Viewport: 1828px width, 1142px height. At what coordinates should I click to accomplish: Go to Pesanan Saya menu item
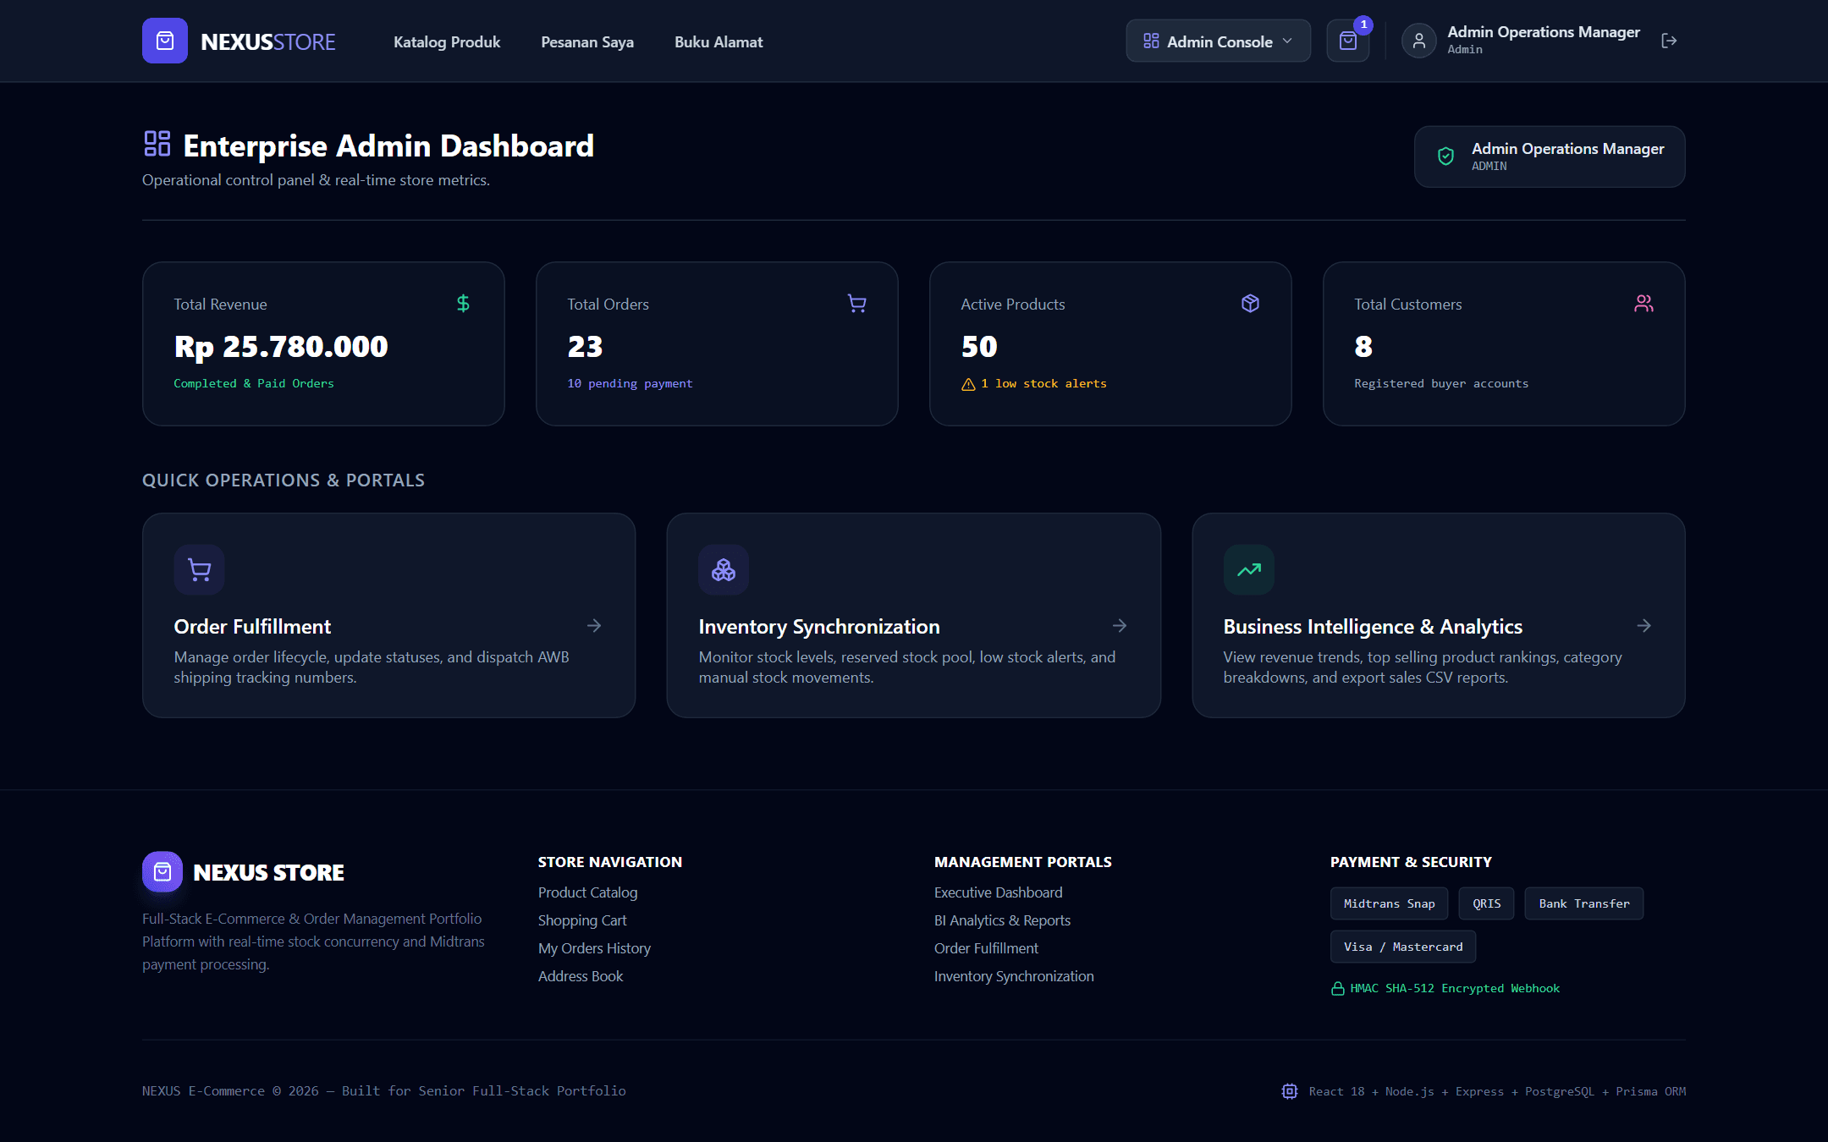pyautogui.click(x=587, y=41)
